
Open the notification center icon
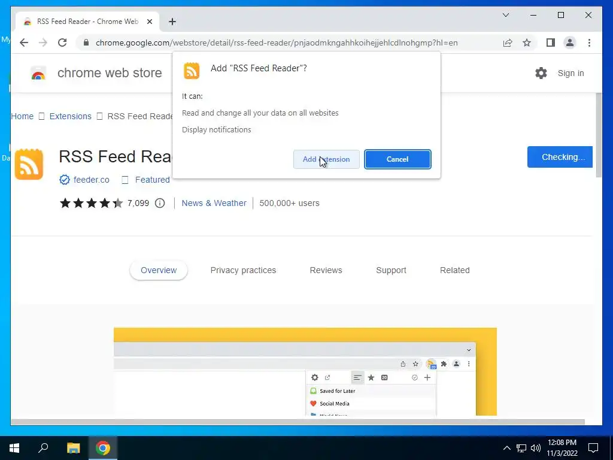click(x=593, y=448)
